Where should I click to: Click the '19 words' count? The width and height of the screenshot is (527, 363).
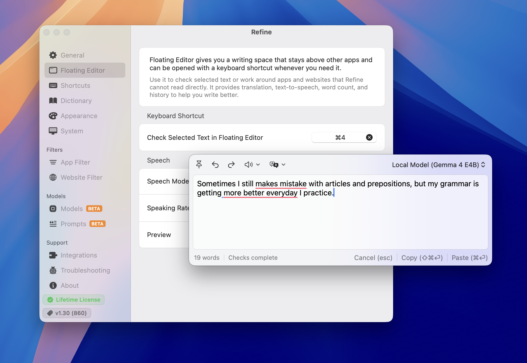[x=207, y=258]
